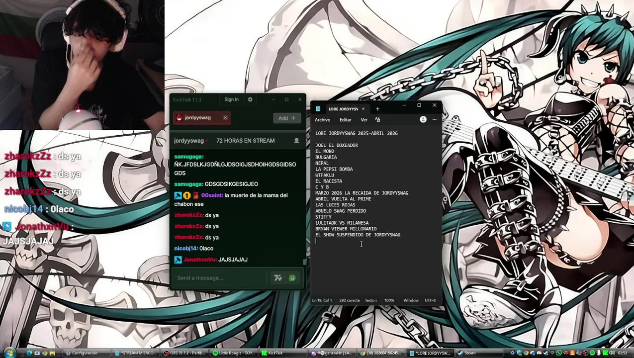Click the Window line ending indicator

pyautogui.click(x=411, y=300)
